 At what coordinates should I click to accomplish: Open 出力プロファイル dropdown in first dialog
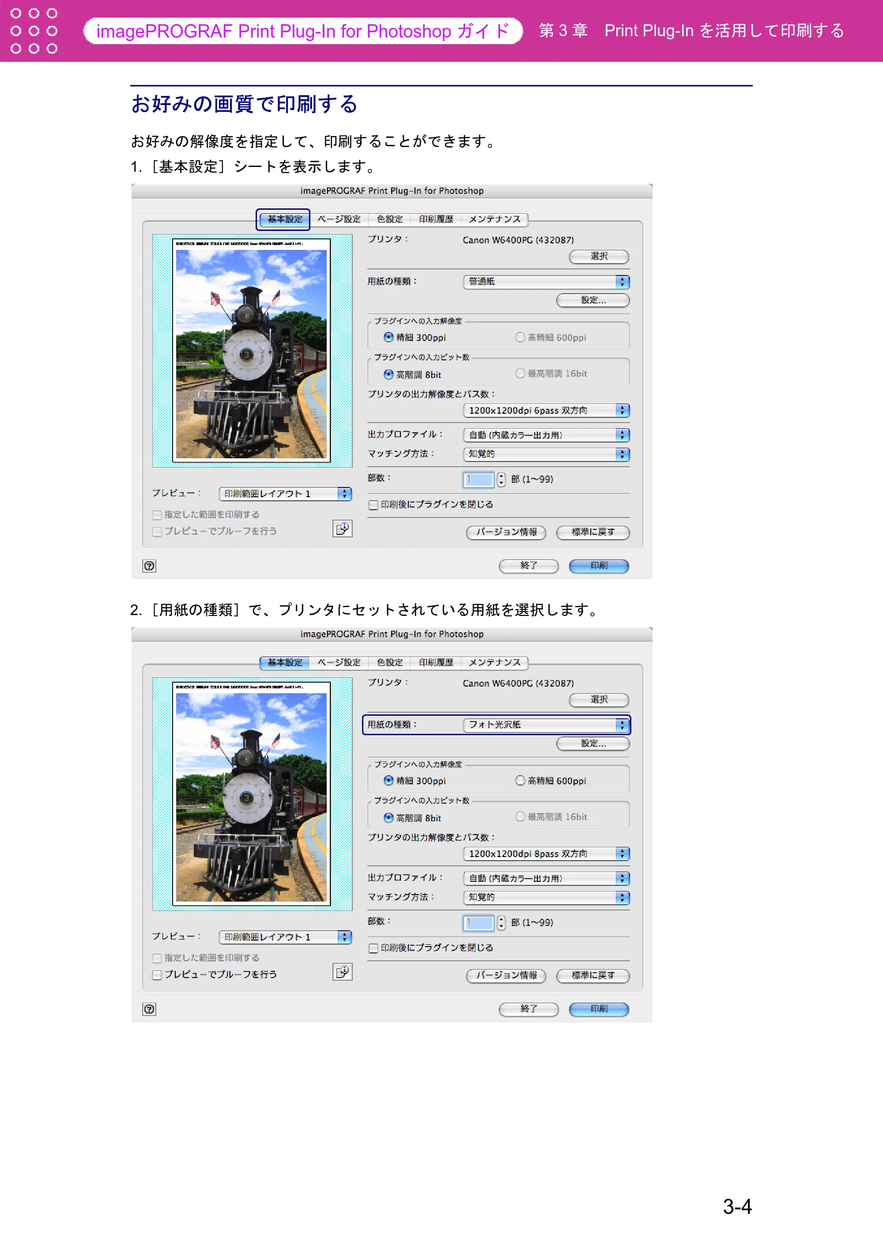pyautogui.click(x=546, y=435)
